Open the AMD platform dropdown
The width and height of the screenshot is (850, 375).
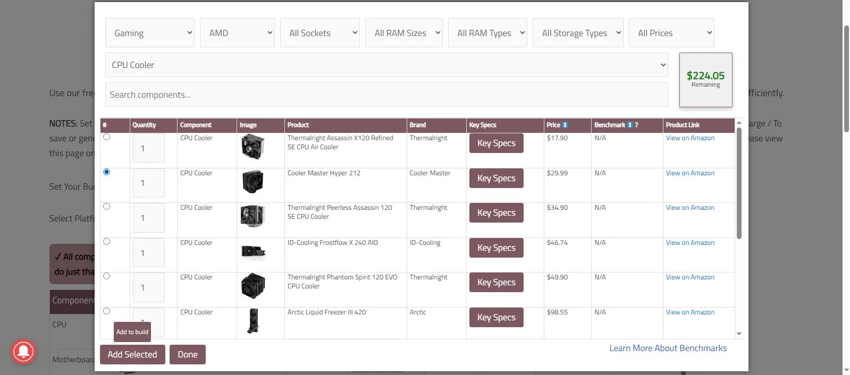pos(237,33)
